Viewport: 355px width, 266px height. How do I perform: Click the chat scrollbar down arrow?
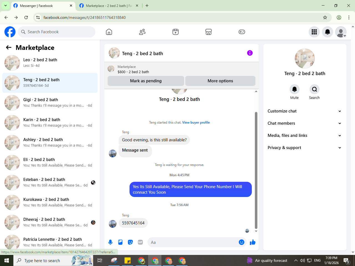(x=256, y=231)
